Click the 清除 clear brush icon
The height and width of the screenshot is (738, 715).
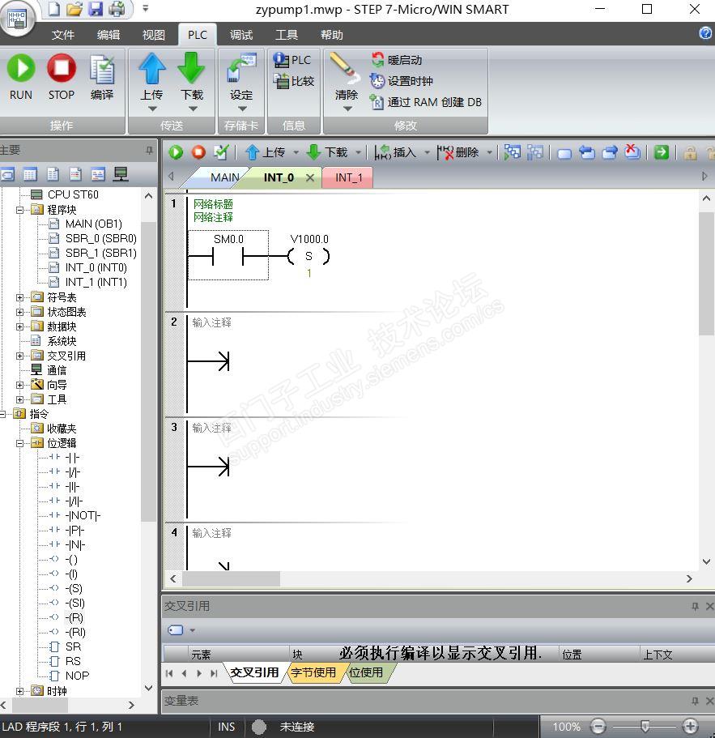pyautogui.click(x=345, y=68)
